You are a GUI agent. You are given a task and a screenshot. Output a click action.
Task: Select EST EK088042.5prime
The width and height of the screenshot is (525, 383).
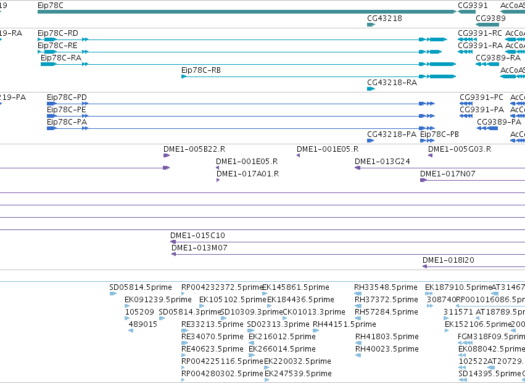(491, 349)
